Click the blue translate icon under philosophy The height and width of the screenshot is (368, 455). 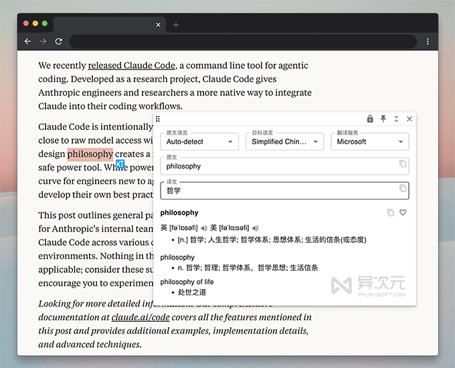tap(120, 164)
